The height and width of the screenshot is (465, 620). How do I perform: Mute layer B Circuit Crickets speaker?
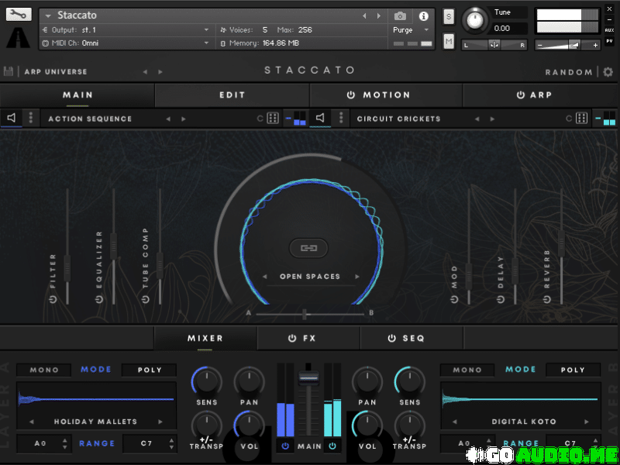tap(320, 118)
